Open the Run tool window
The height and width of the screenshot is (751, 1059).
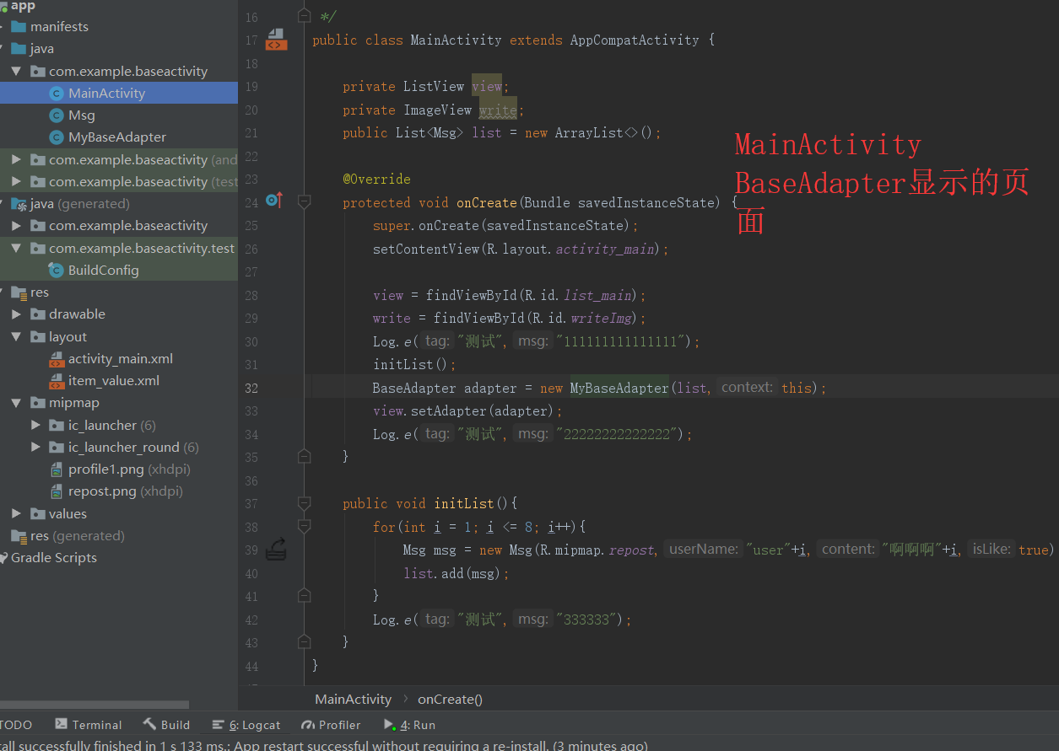[x=410, y=725]
